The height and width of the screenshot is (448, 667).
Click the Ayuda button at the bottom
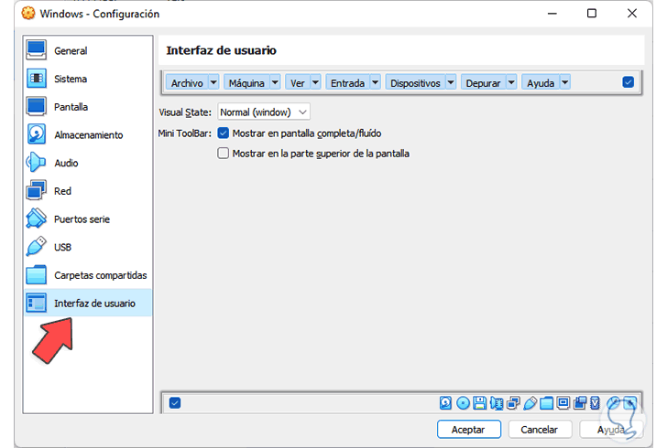pyautogui.click(x=610, y=430)
